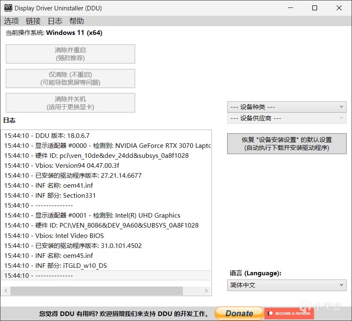Select log line driver version 31.0.101.4502
352x321 pixels.
tap(107, 245)
